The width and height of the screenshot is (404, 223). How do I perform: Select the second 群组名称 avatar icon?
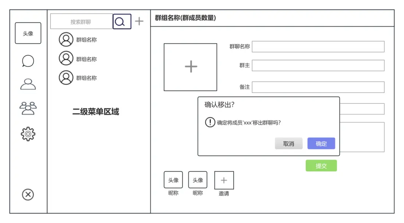(x=66, y=58)
